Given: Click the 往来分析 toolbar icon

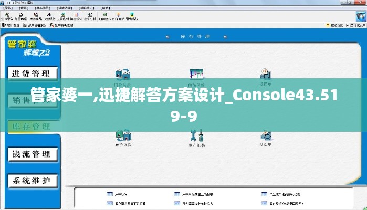Looking at the screenshot, I should (90, 16).
